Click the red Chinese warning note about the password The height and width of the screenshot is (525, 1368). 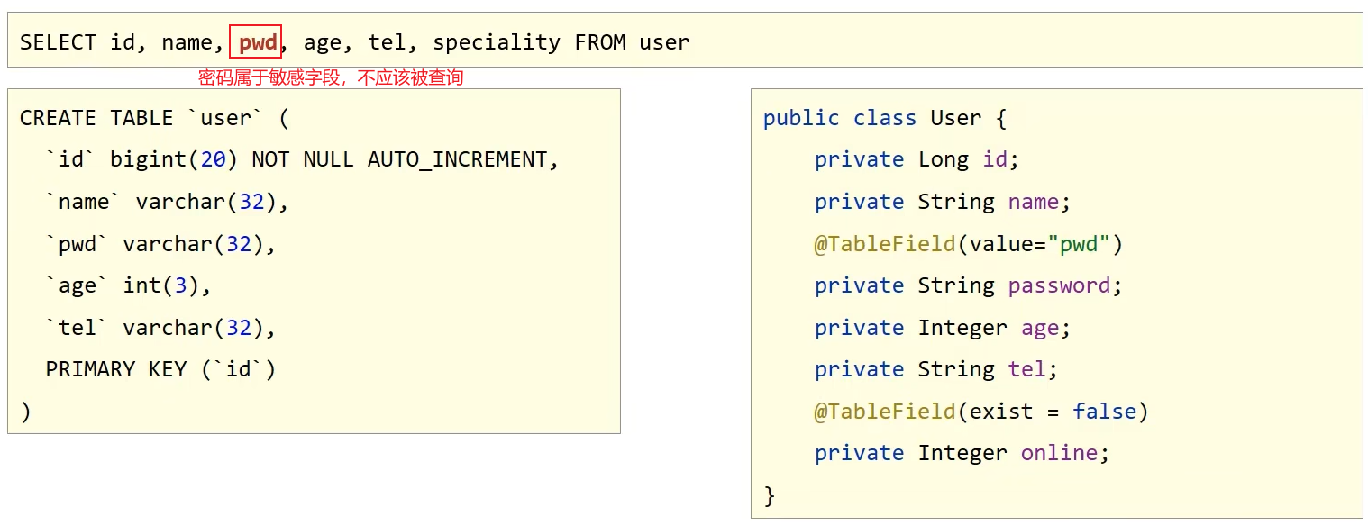(x=331, y=78)
